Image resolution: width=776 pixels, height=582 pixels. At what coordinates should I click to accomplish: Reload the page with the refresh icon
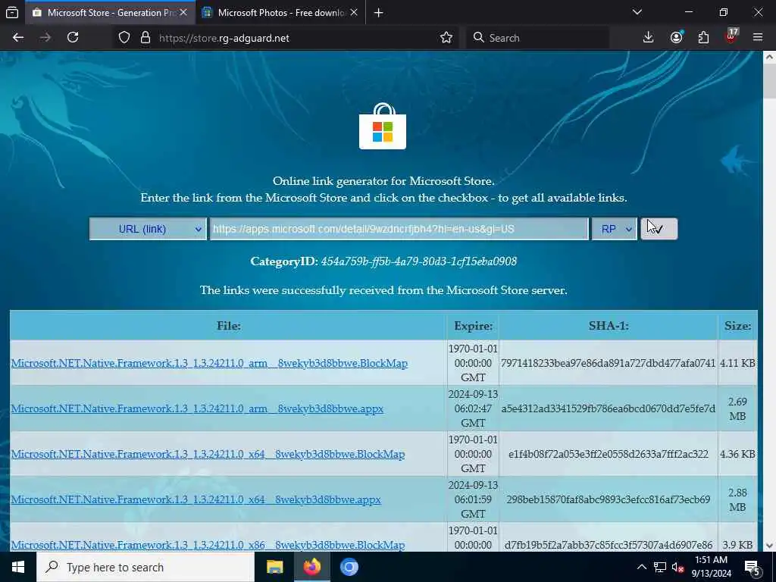point(73,38)
